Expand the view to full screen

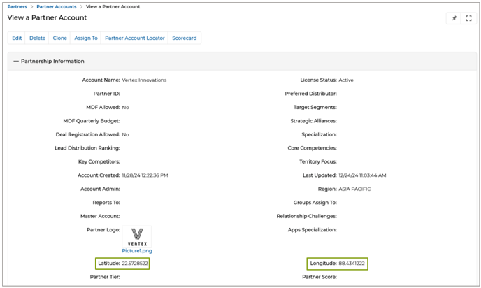point(468,18)
